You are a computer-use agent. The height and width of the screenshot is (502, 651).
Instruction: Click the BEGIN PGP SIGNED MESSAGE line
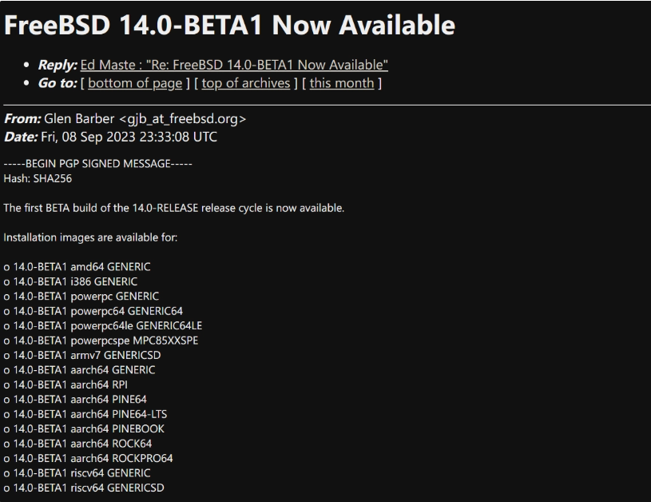click(98, 164)
